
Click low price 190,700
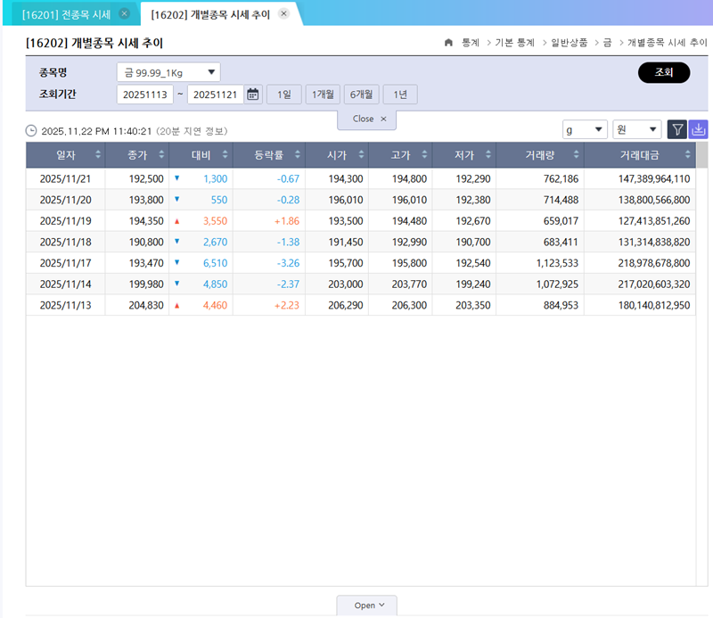(473, 242)
